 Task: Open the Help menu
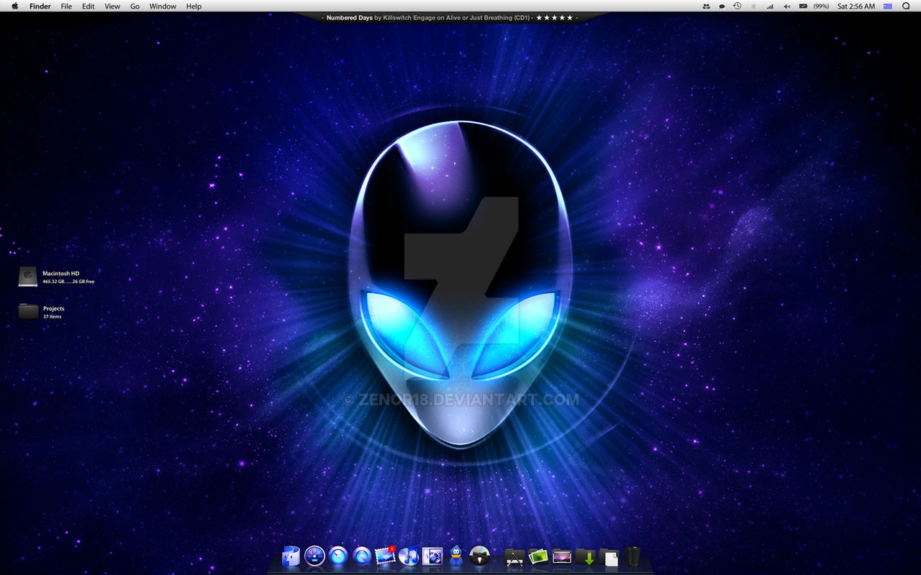click(x=194, y=6)
